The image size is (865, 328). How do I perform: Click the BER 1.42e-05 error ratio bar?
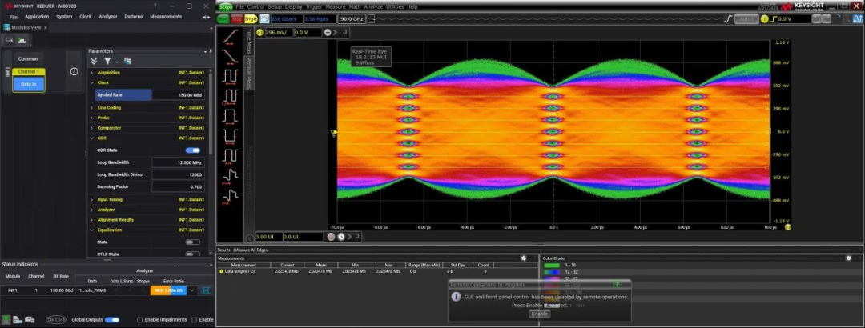click(x=168, y=290)
